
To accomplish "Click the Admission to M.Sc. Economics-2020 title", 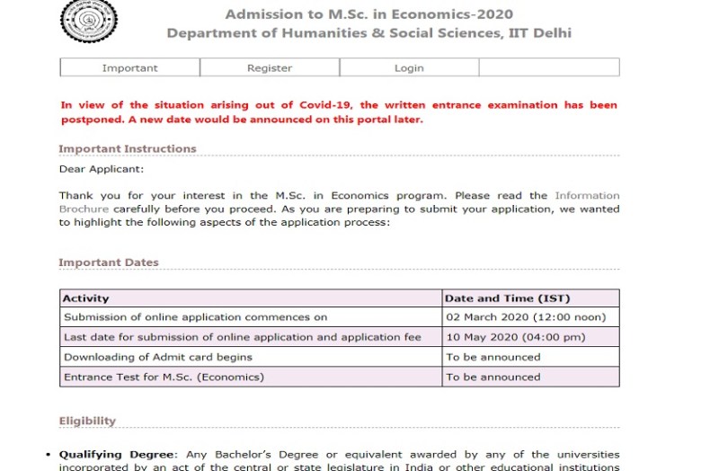I will click(368, 13).
